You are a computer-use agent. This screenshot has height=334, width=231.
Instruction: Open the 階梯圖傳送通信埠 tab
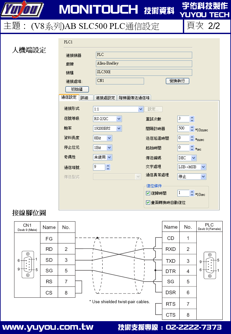[x=134, y=98]
